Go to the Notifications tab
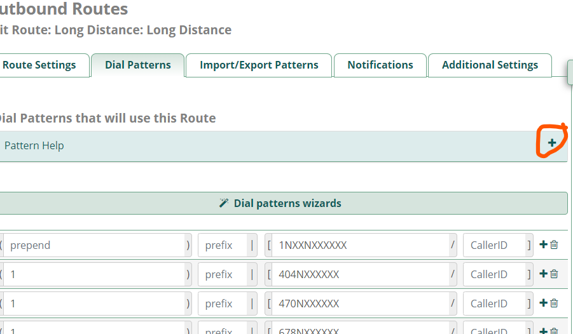Viewport: 573px width, 334px height. [380, 65]
